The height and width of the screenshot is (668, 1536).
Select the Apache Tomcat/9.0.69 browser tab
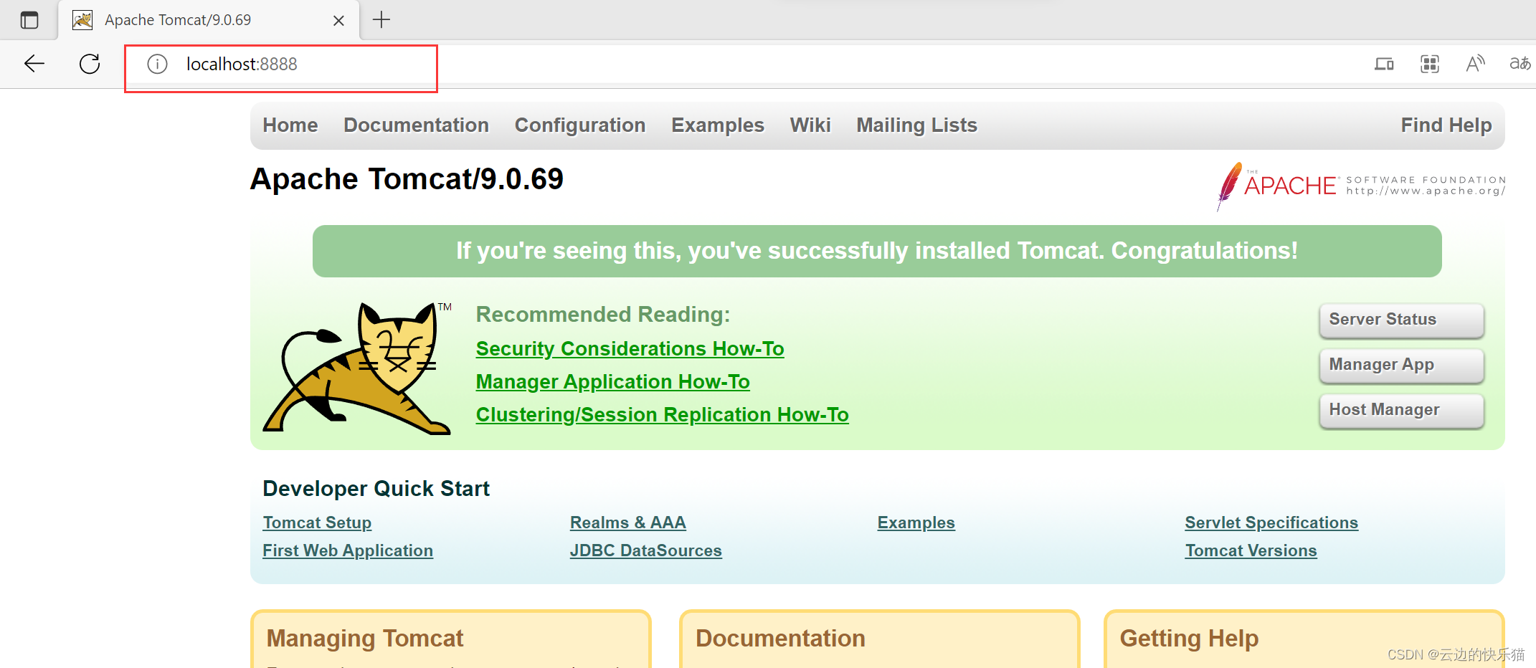click(209, 20)
